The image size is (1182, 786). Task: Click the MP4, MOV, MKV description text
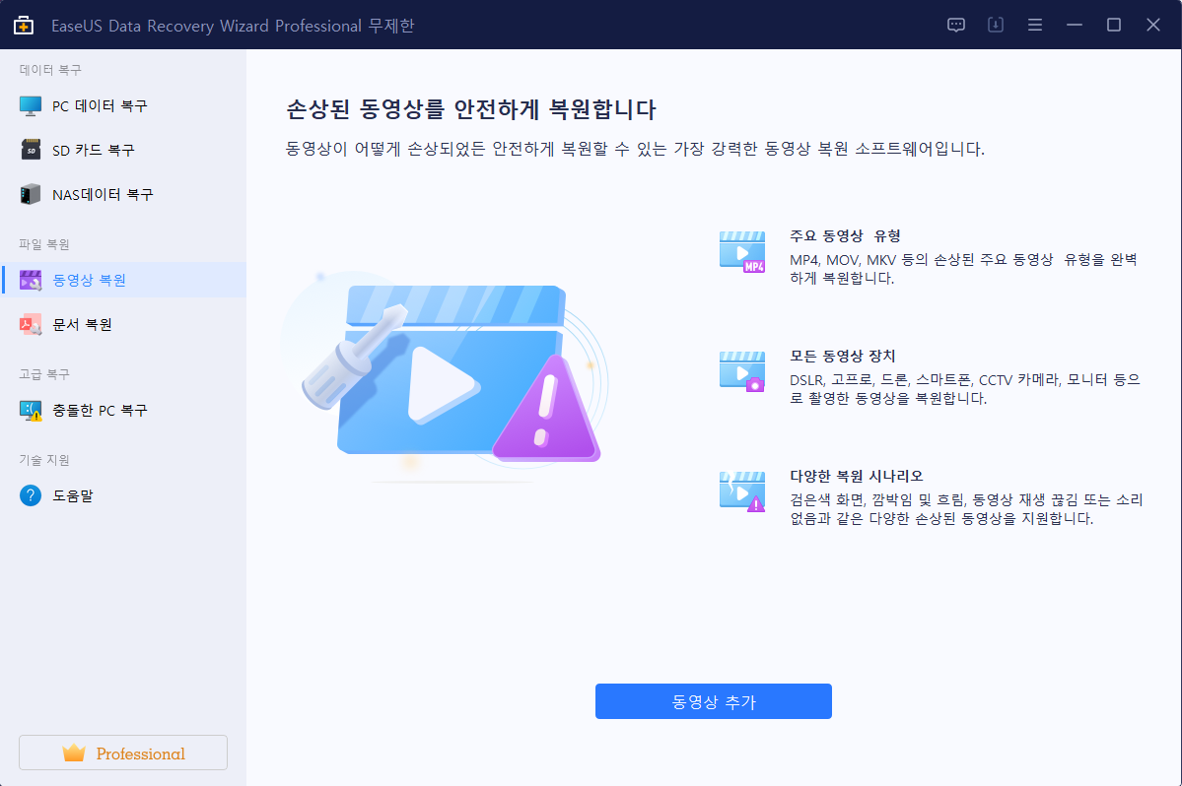963,269
